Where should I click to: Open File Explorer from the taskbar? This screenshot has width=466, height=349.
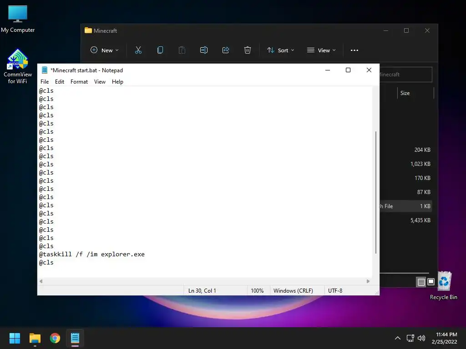[x=35, y=338]
